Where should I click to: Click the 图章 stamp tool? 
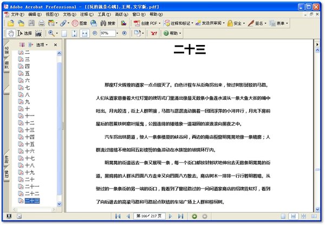[x=80, y=23]
